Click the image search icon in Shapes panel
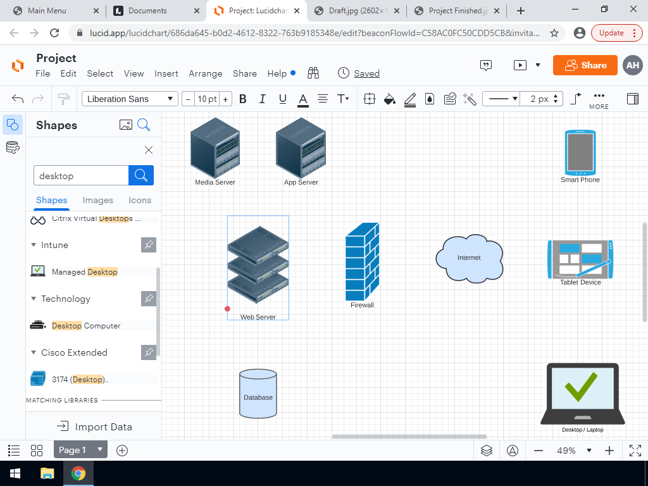Screen dimensions: 648x486 pyautogui.click(x=126, y=125)
